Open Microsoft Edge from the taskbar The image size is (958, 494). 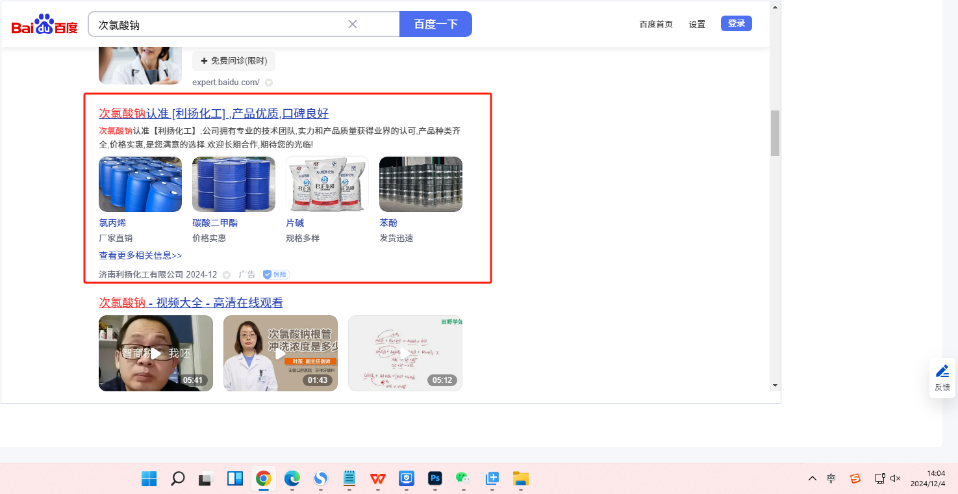[292, 479]
